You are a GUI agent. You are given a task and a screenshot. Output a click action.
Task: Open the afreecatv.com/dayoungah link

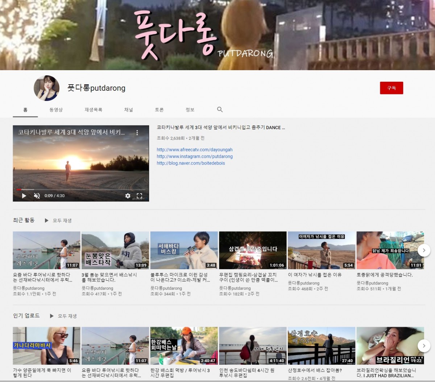[194, 149]
